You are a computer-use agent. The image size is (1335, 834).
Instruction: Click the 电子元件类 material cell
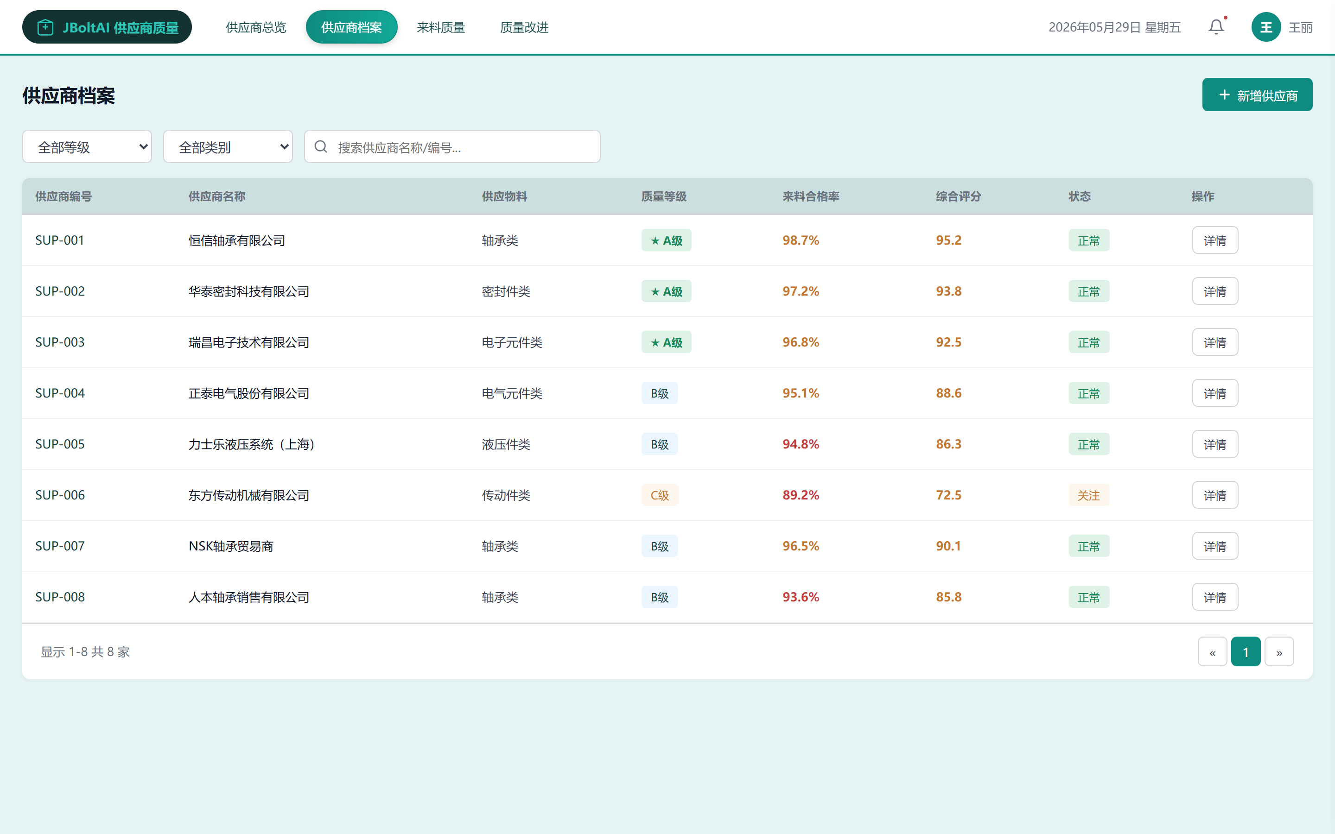click(x=512, y=342)
